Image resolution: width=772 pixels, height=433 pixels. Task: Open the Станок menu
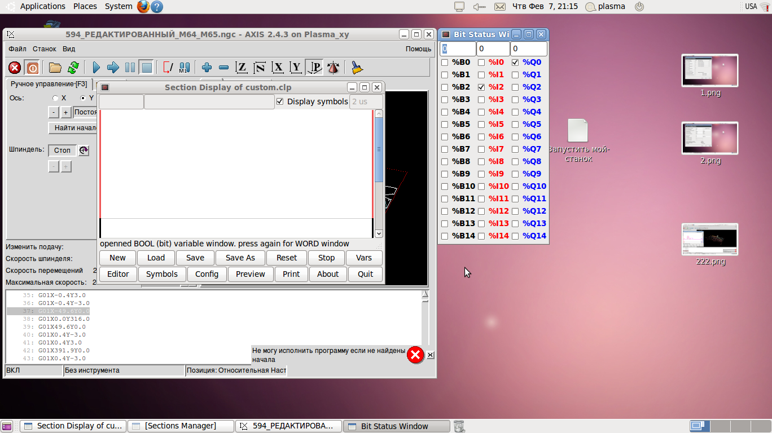point(45,49)
